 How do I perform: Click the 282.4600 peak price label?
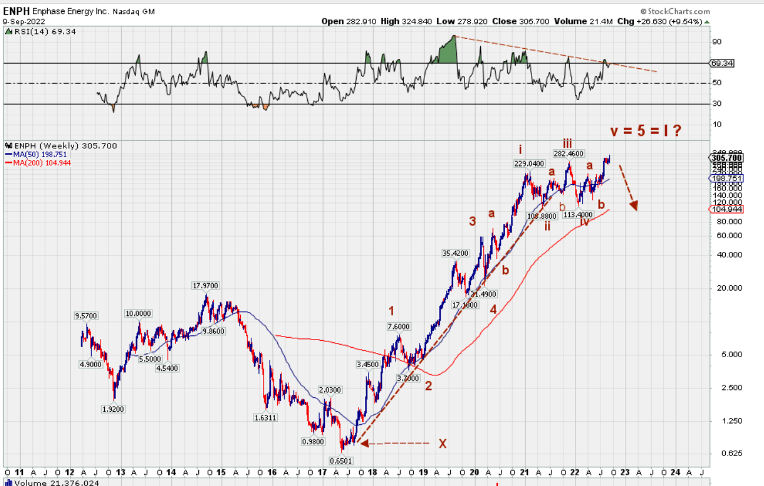click(568, 154)
